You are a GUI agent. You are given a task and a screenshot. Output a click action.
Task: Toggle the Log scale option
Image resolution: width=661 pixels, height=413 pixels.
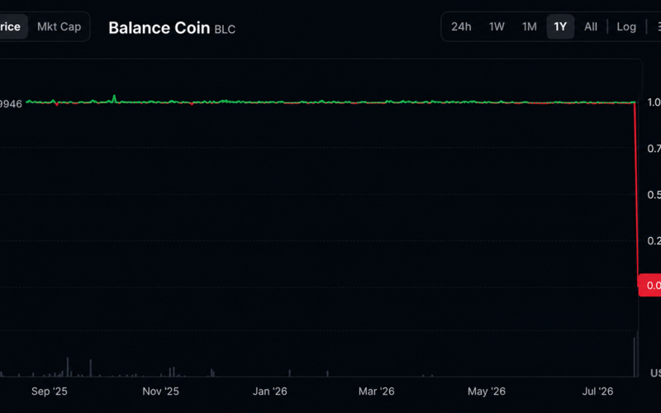click(x=626, y=26)
